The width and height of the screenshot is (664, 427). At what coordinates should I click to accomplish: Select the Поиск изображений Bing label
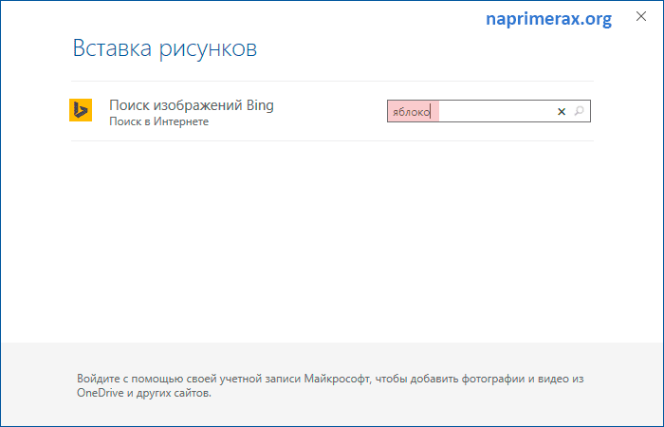click(x=192, y=105)
